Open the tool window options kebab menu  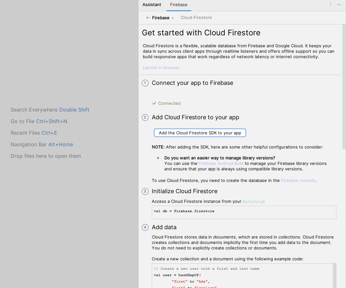[331, 4]
